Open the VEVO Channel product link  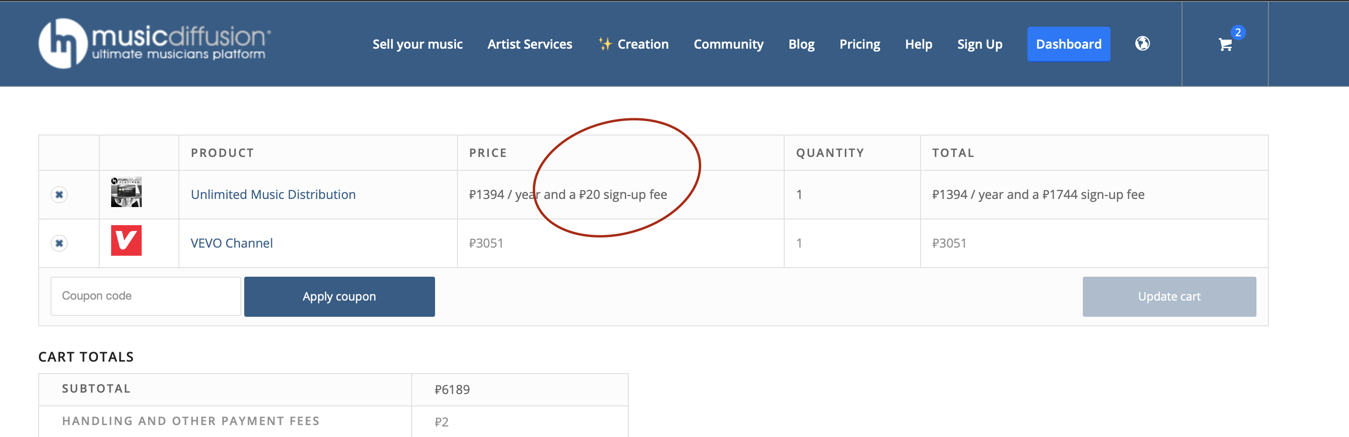click(231, 243)
